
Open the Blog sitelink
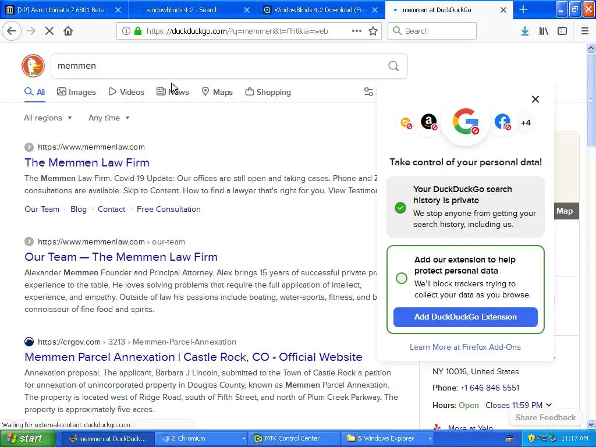click(79, 209)
